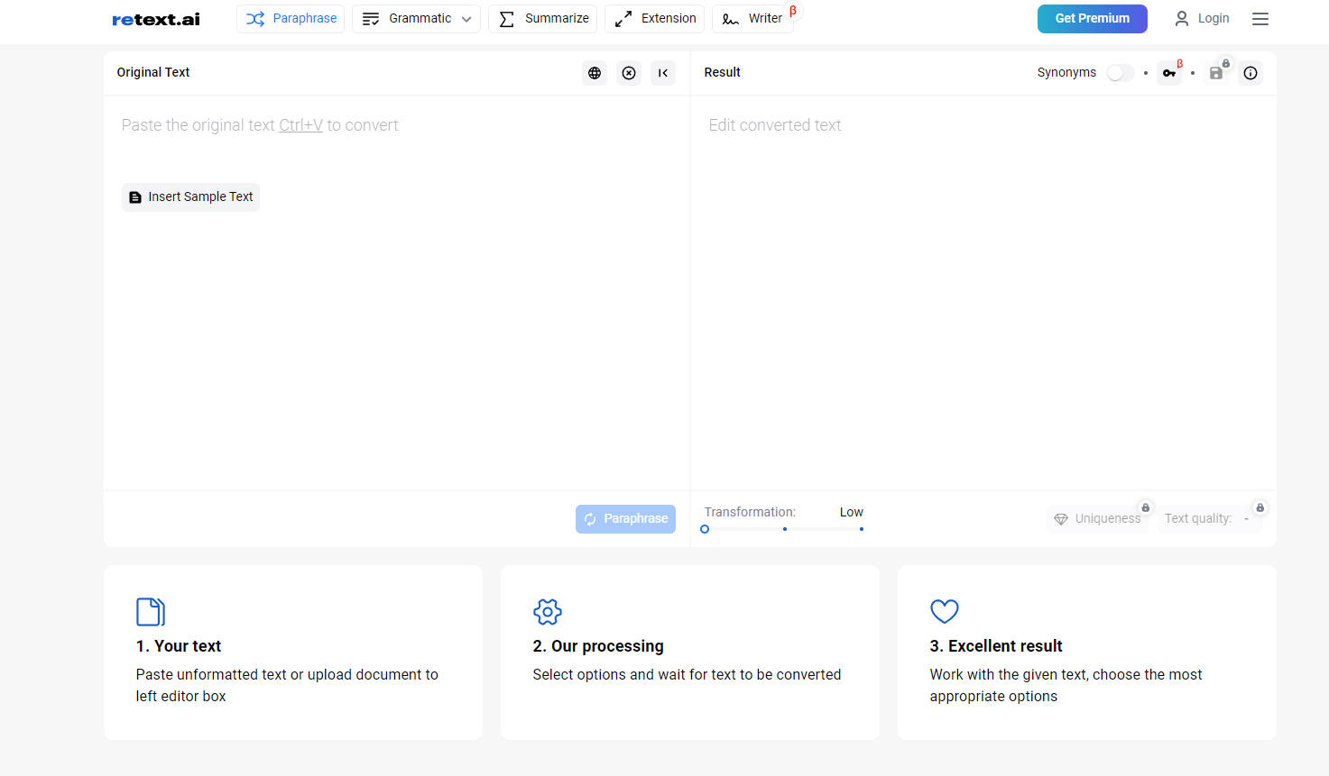Click the locked save icon
Image resolution: width=1329 pixels, height=776 pixels.
point(1216,73)
